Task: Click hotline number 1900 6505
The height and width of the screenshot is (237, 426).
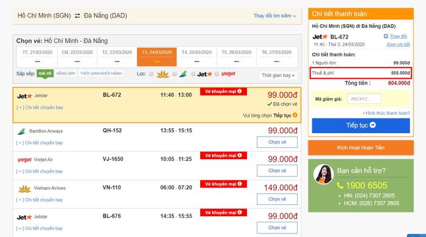Action: coord(366,185)
